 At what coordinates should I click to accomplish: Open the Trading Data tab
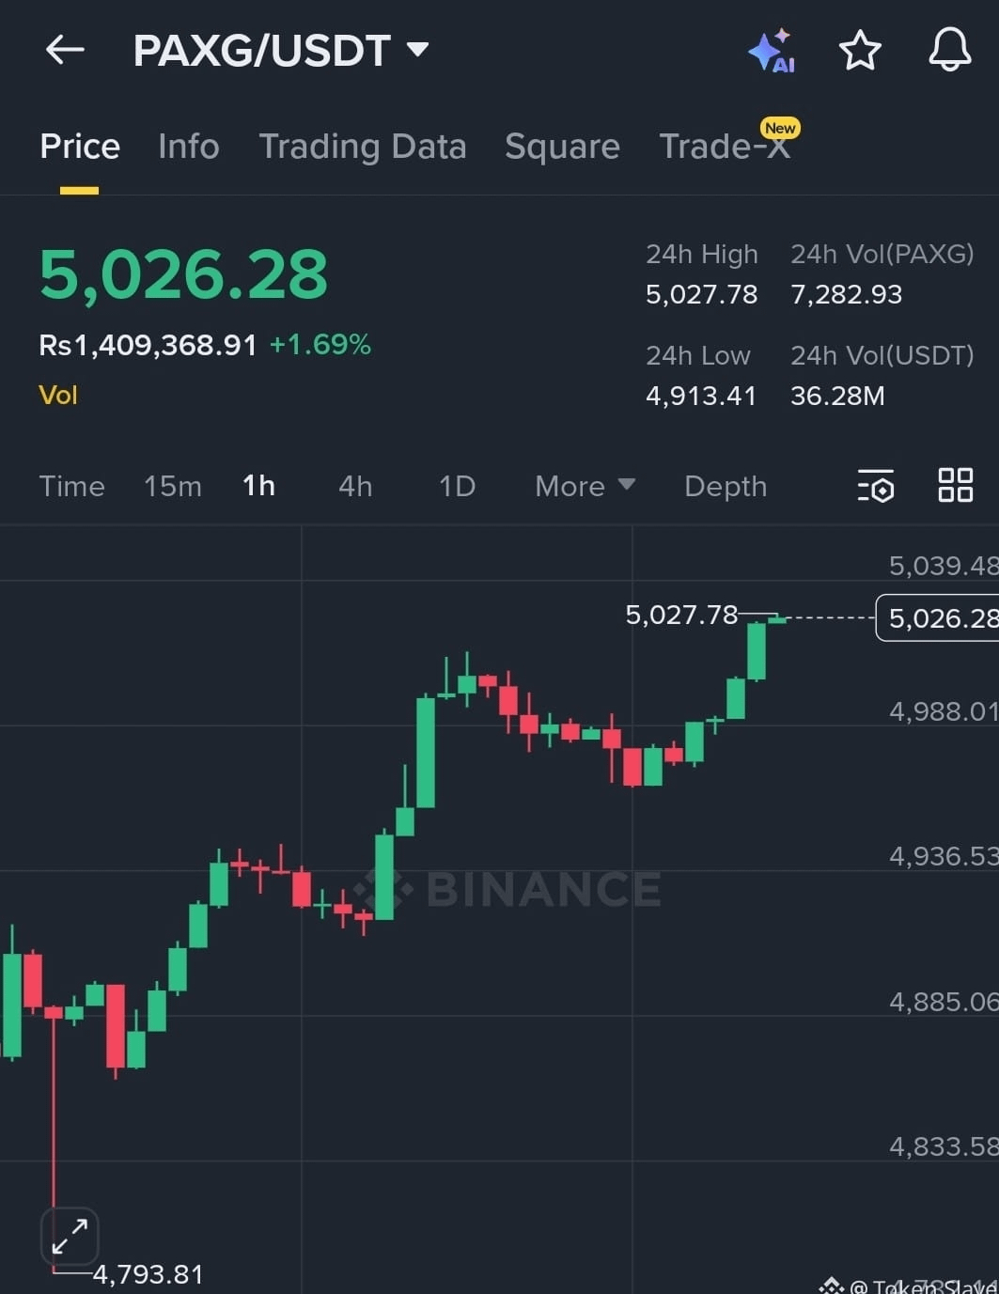[363, 148]
